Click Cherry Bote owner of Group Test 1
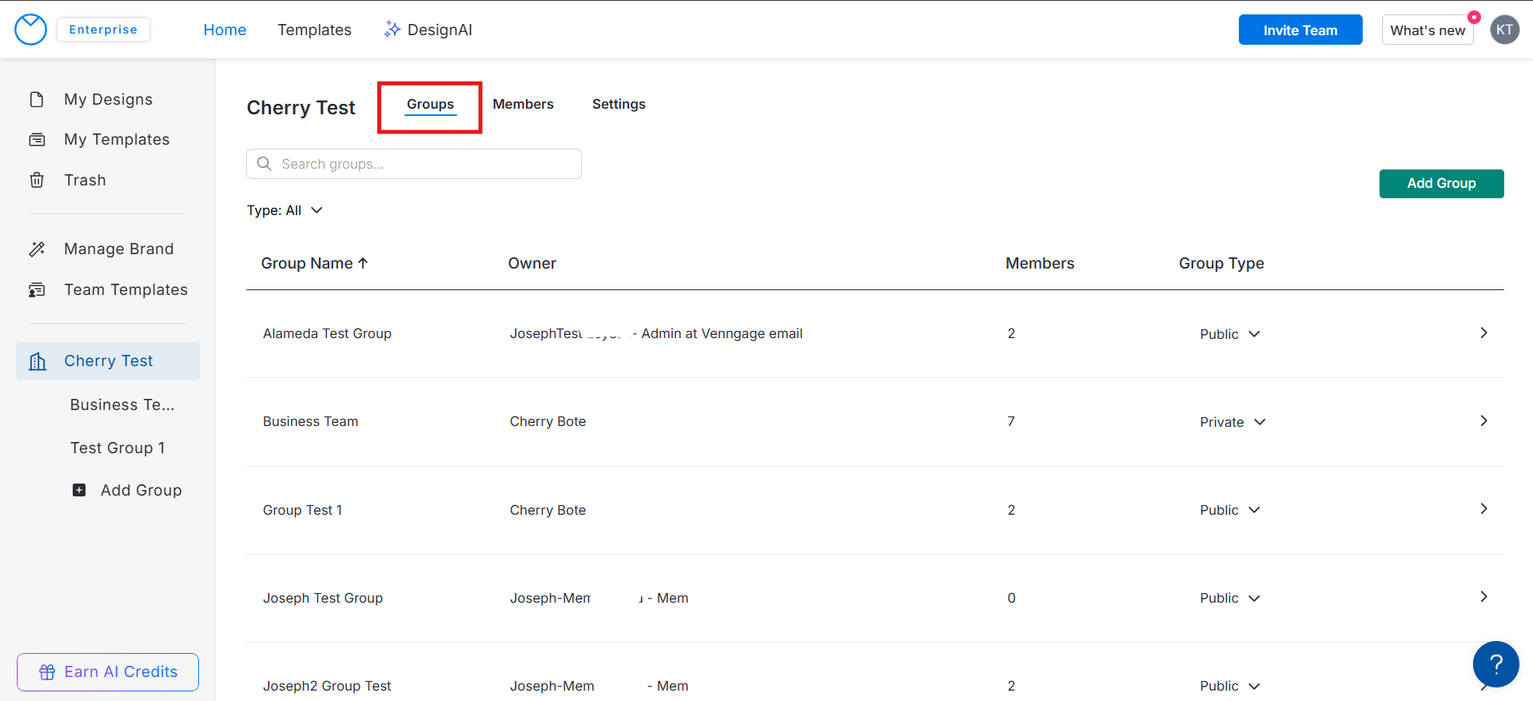The width and height of the screenshot is (1533, 701). (547, 510)
